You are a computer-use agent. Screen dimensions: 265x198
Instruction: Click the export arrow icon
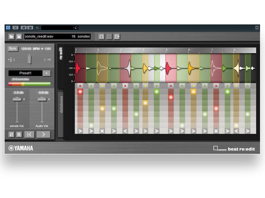point(117,36)
